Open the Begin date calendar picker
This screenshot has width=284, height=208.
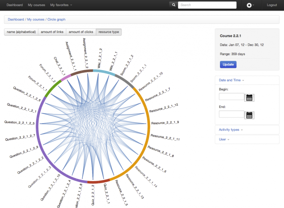tap(249, 97)
